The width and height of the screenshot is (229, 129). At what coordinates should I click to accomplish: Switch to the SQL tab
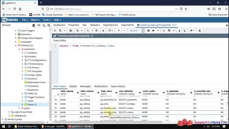pyautogui.click(x=84, y=25)
